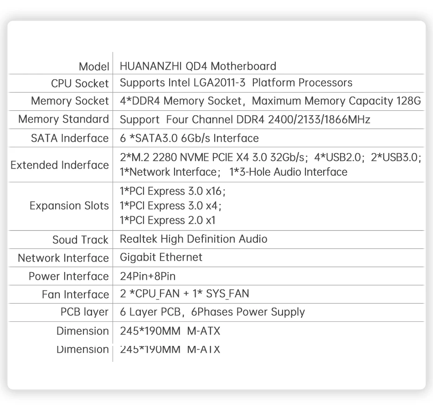Click the Maximum Memory Capacity 128G text

tap(336, 101)
